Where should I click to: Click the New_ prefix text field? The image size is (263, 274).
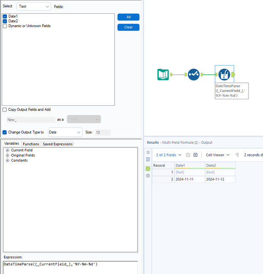(x=31, y=120)
